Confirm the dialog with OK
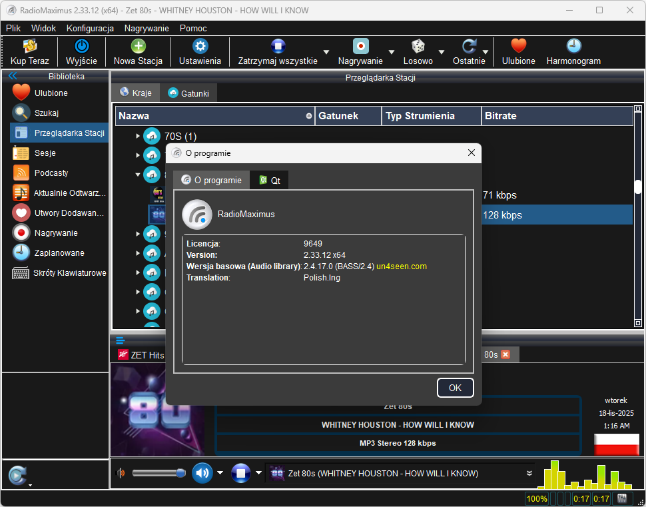Image resolution: width=646 pixels, height=507 pixels. click(456, 388)
